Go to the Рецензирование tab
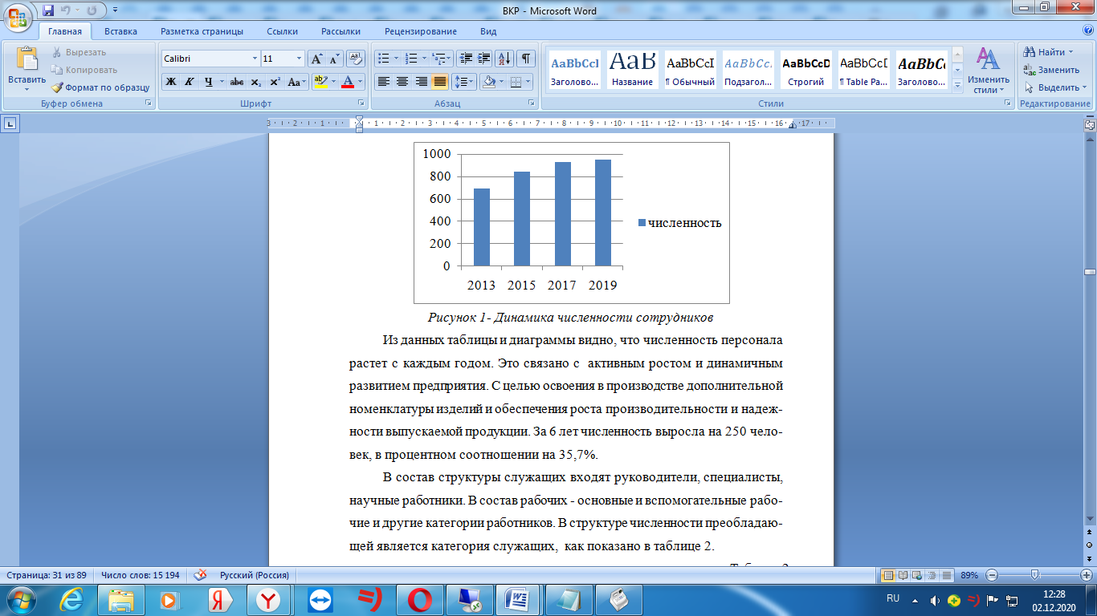Image resolution: width=1097 pixels, height=616 pixels. [x=421, y=31]
